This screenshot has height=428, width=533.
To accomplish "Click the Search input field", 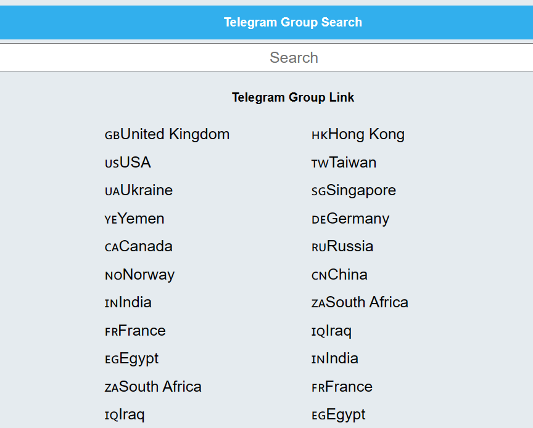I will coord(266,57).
